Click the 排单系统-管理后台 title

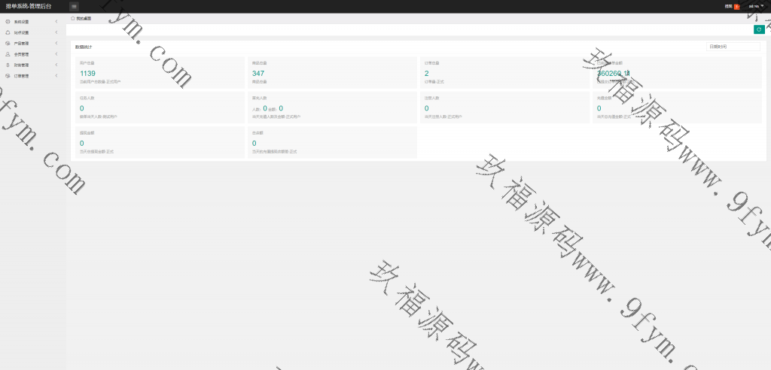coord(29,6)
